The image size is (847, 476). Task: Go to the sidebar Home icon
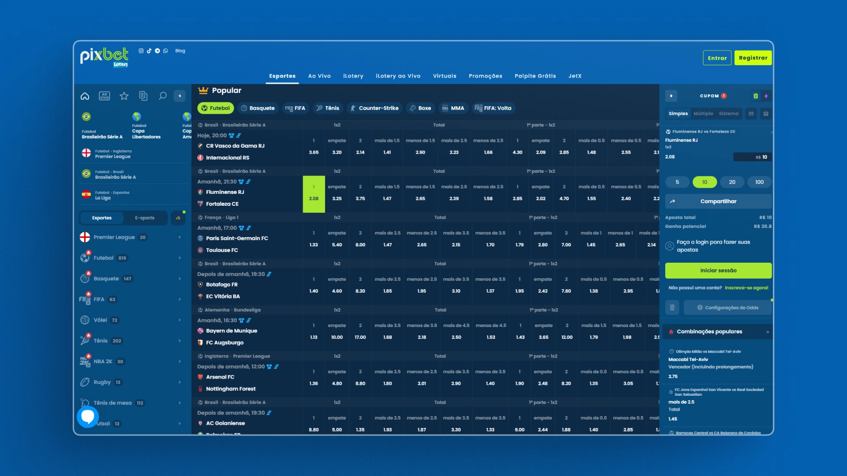(85, 96)
